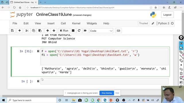Viewport: 184px width, 103px height.
Task: Paste cells below icon in Jupyter toolbar
Action: click(x=40, y=31)
